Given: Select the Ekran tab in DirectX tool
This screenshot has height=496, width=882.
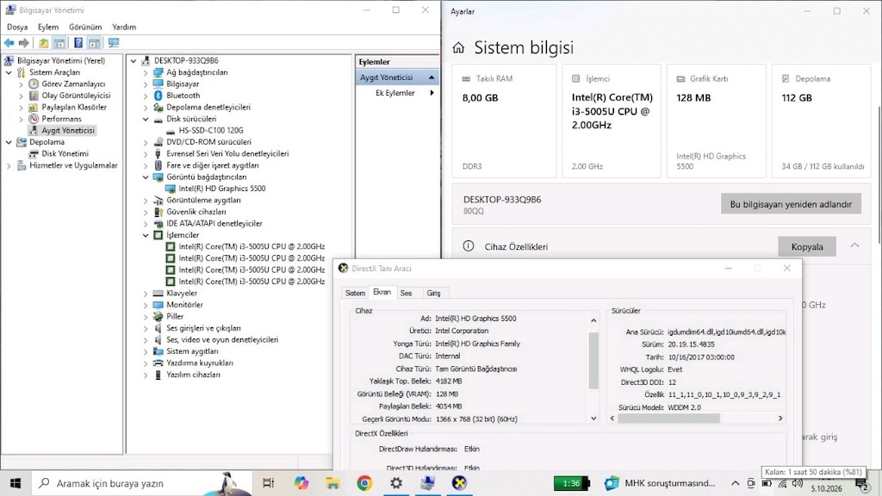Looking at the screenshot, I should 382,292.
